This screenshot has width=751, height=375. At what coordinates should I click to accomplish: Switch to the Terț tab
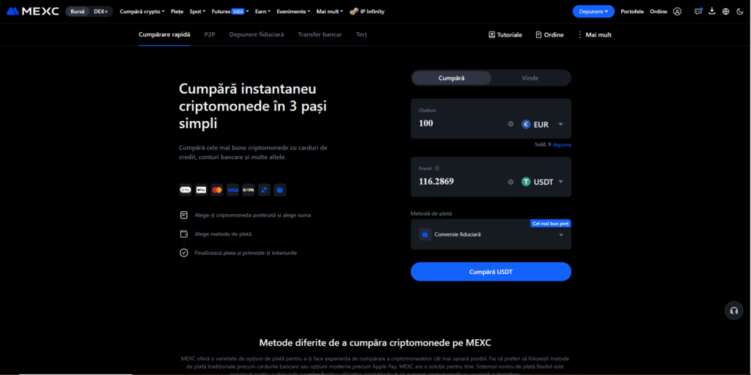point(362,35)
